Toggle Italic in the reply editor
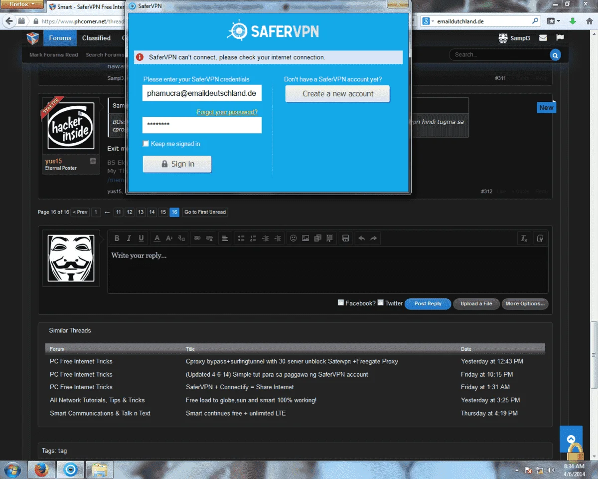598x479 pixels. tap(129, 239)
